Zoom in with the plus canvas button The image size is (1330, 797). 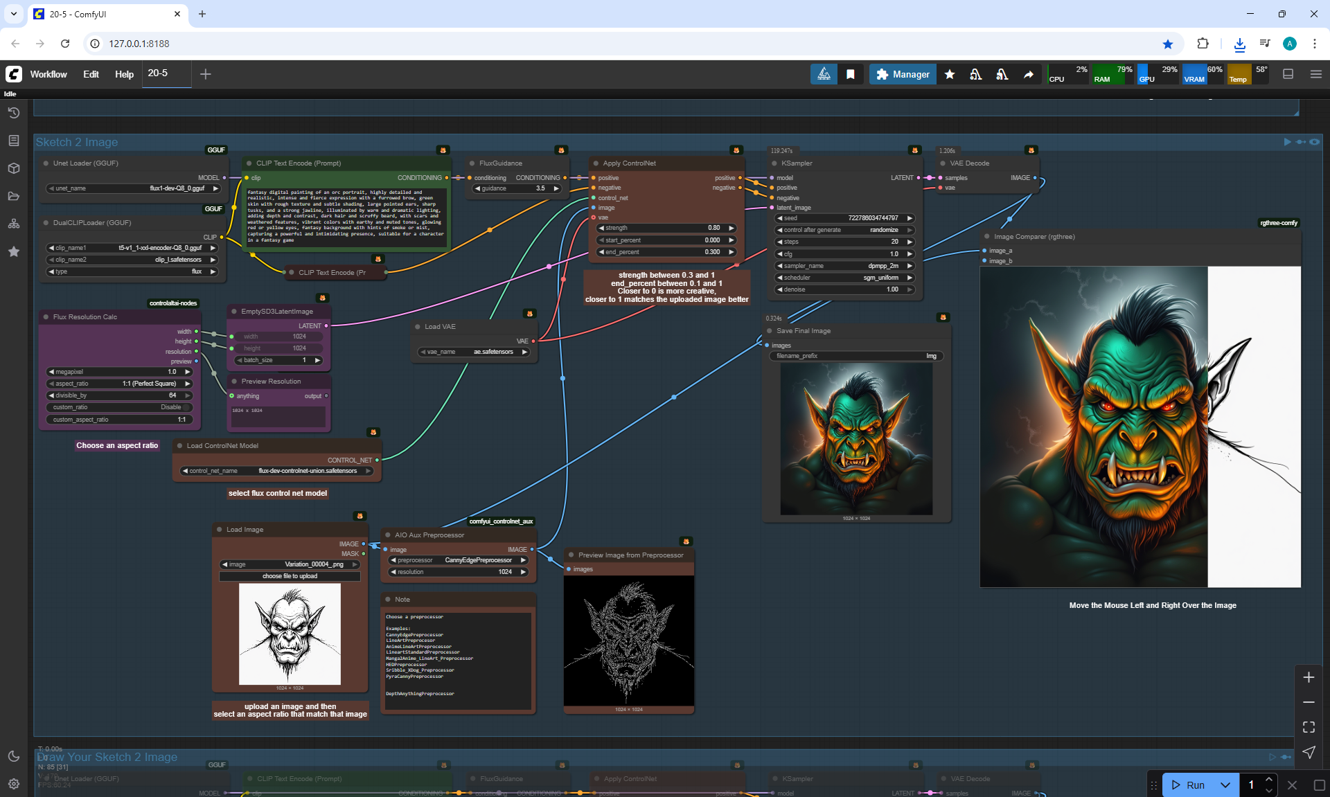(1309, 677)
